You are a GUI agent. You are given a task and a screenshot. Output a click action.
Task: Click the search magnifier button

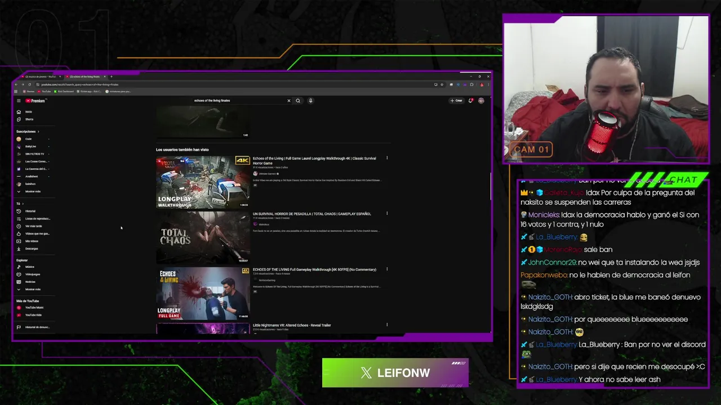(298, 101)
